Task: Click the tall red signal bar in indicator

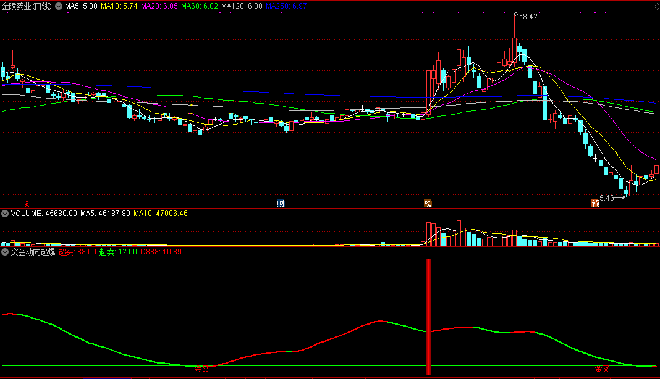Action: 428,317
